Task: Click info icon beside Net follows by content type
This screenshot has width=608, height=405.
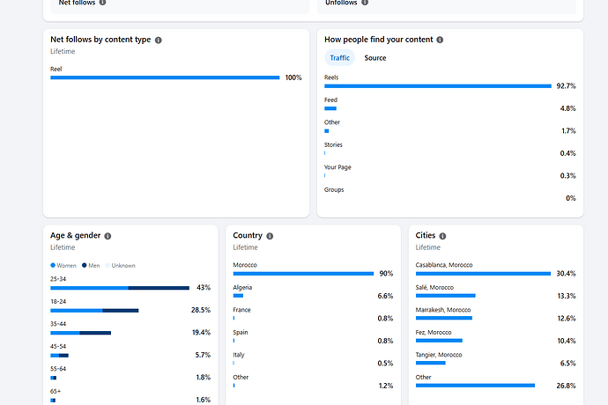Action: tap(159, 40)
